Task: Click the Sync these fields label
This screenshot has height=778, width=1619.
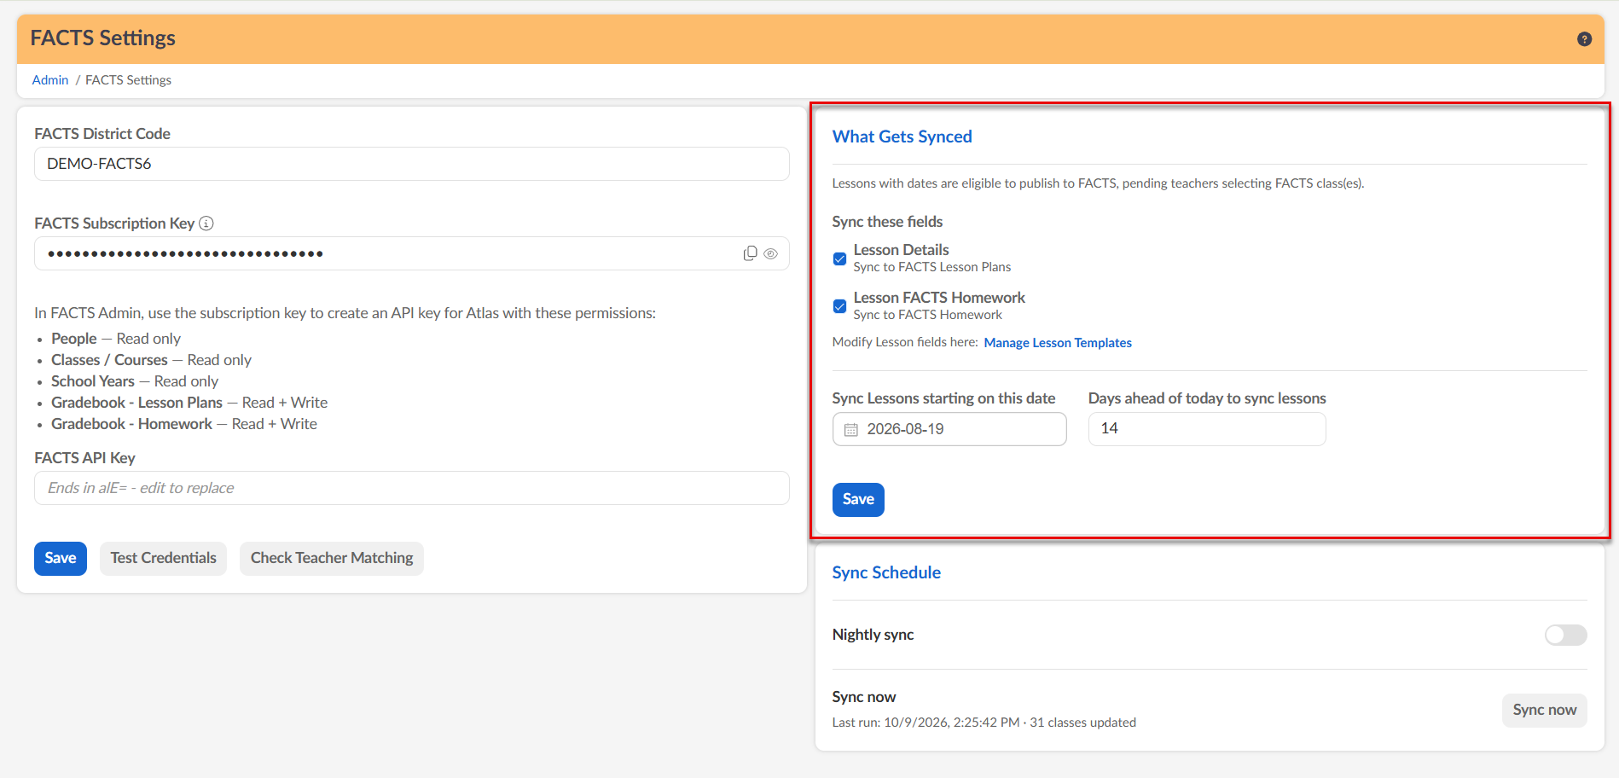Action: coord(887,222)
